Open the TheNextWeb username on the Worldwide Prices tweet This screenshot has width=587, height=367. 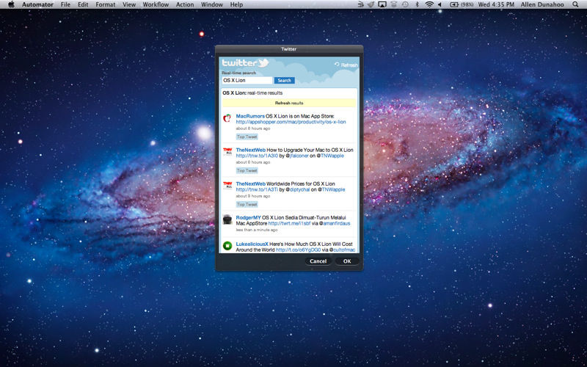coord(250,183)
